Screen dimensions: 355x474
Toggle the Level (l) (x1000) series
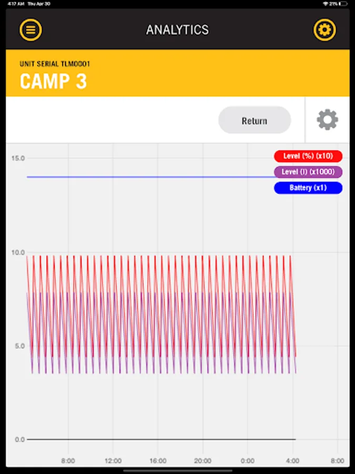tap(308, 172)
